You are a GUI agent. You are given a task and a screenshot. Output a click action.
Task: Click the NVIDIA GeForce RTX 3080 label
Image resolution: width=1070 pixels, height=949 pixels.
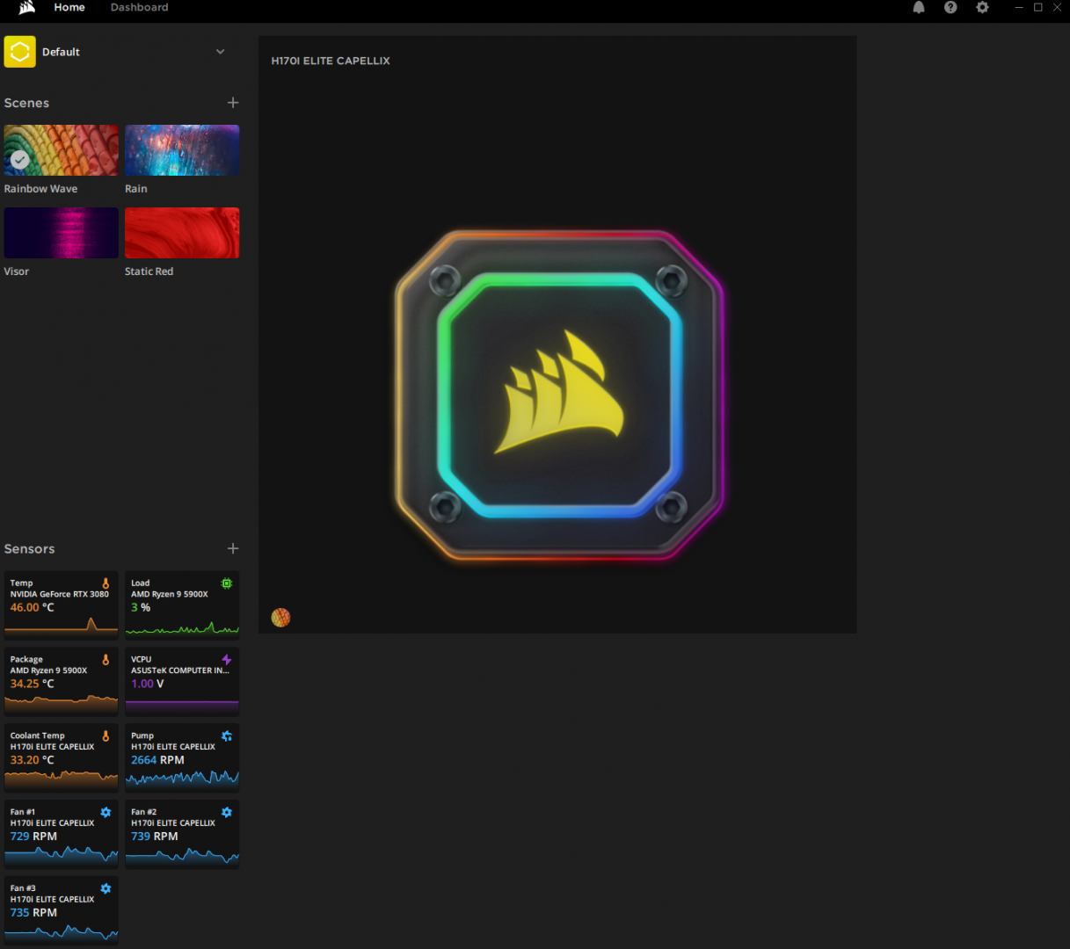tap(60, 594)
